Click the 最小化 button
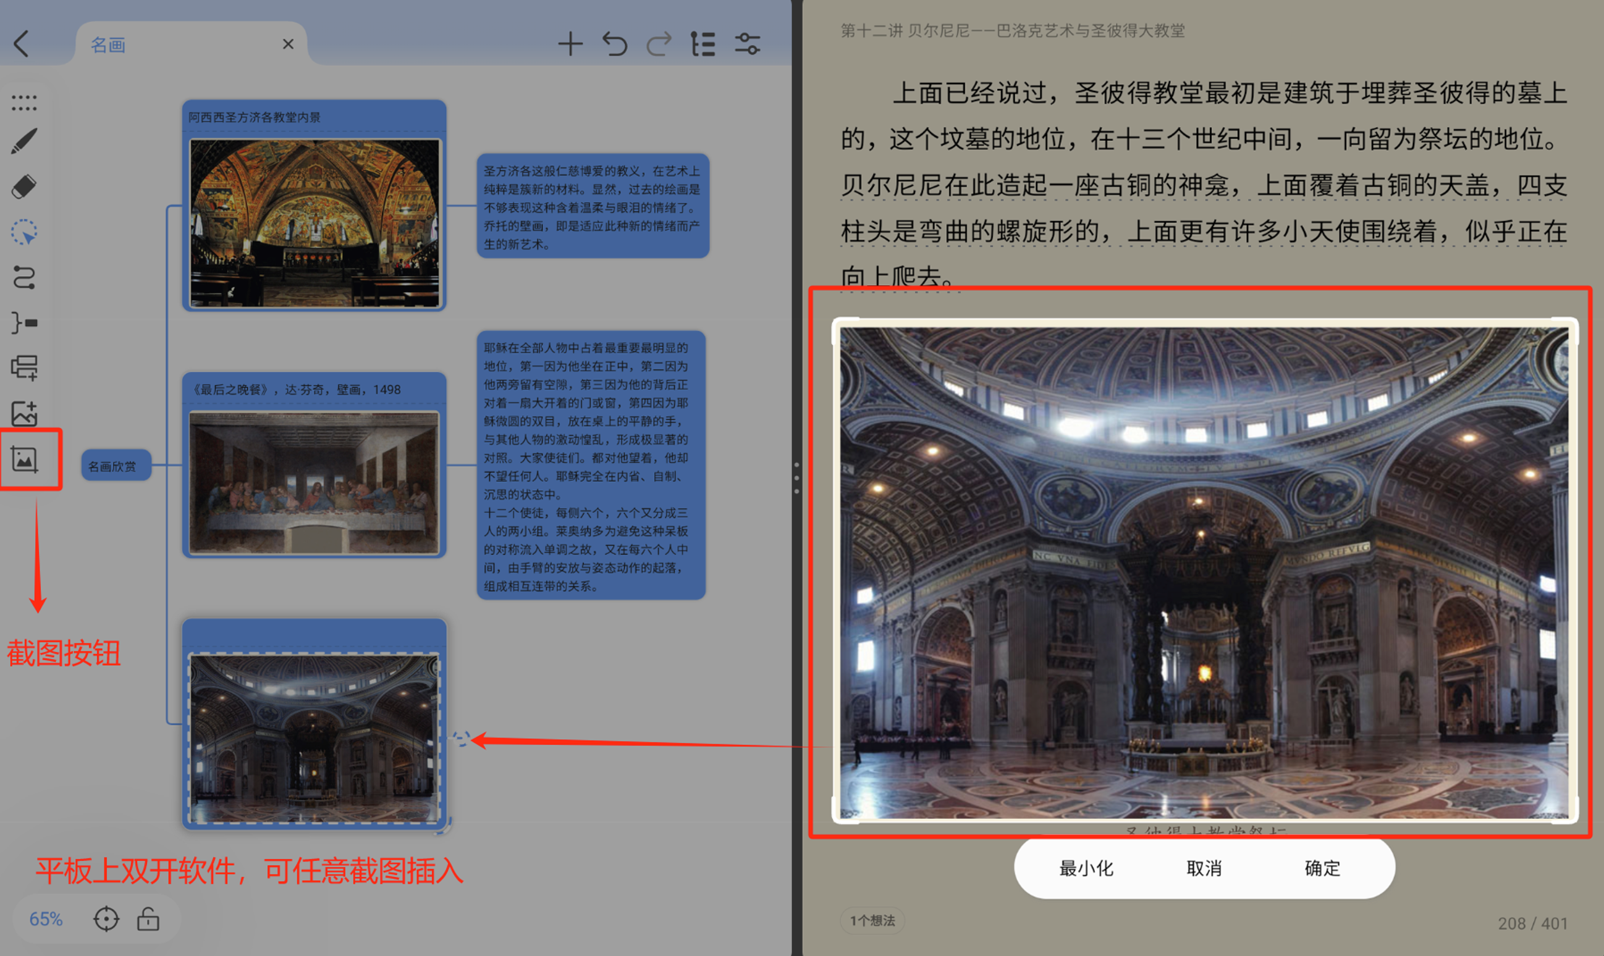1604x956 pixels. click(1086, 868)
